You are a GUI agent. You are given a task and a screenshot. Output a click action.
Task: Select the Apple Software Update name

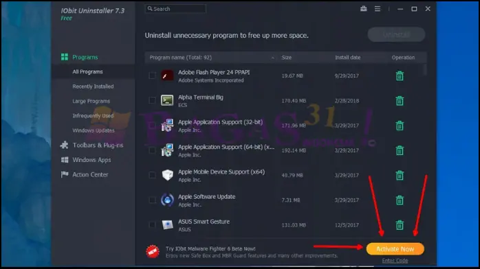coord(206,197)
